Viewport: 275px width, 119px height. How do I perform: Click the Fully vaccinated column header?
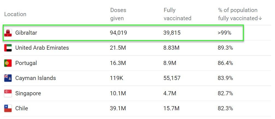click(177, 14)
